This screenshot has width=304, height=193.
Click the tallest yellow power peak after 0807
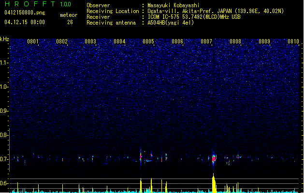(214, 183)
